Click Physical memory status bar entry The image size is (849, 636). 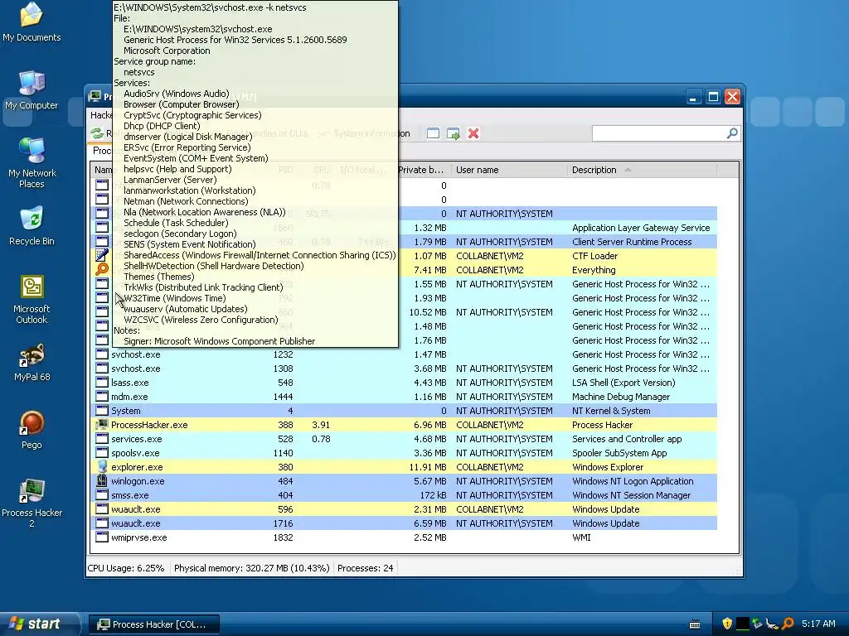(252, 568)
